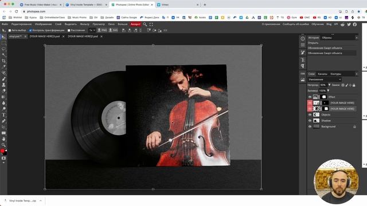Expand the History panel options menu
Viewport: 367px width, 206px height.
pos(356,38)
